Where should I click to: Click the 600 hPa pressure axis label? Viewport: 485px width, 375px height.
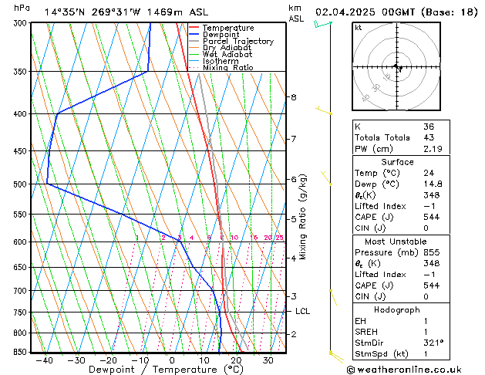(22, 242)
